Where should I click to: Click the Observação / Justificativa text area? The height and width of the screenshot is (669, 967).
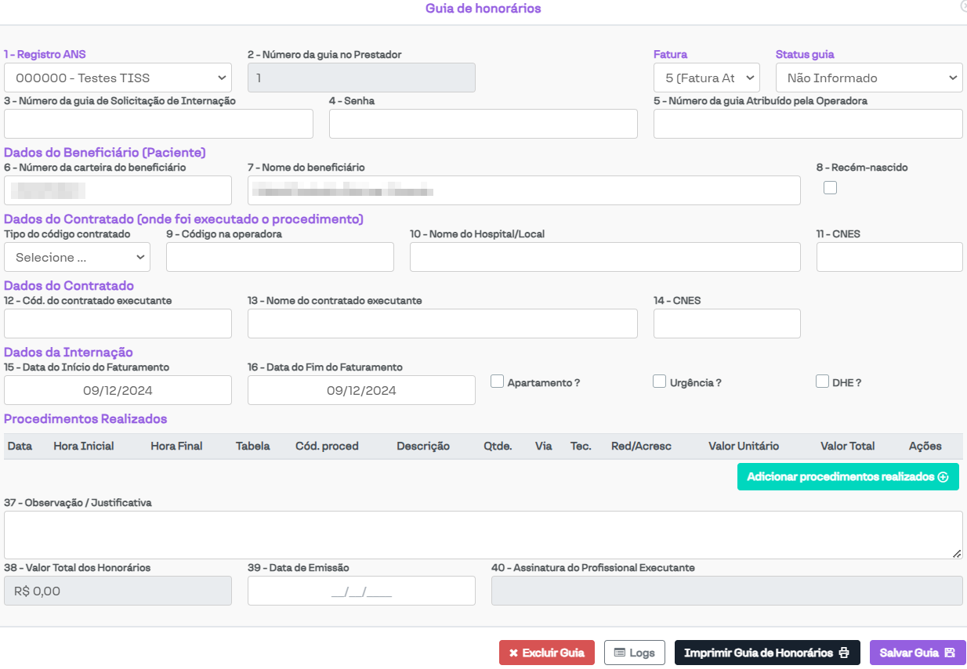(483, 535)
